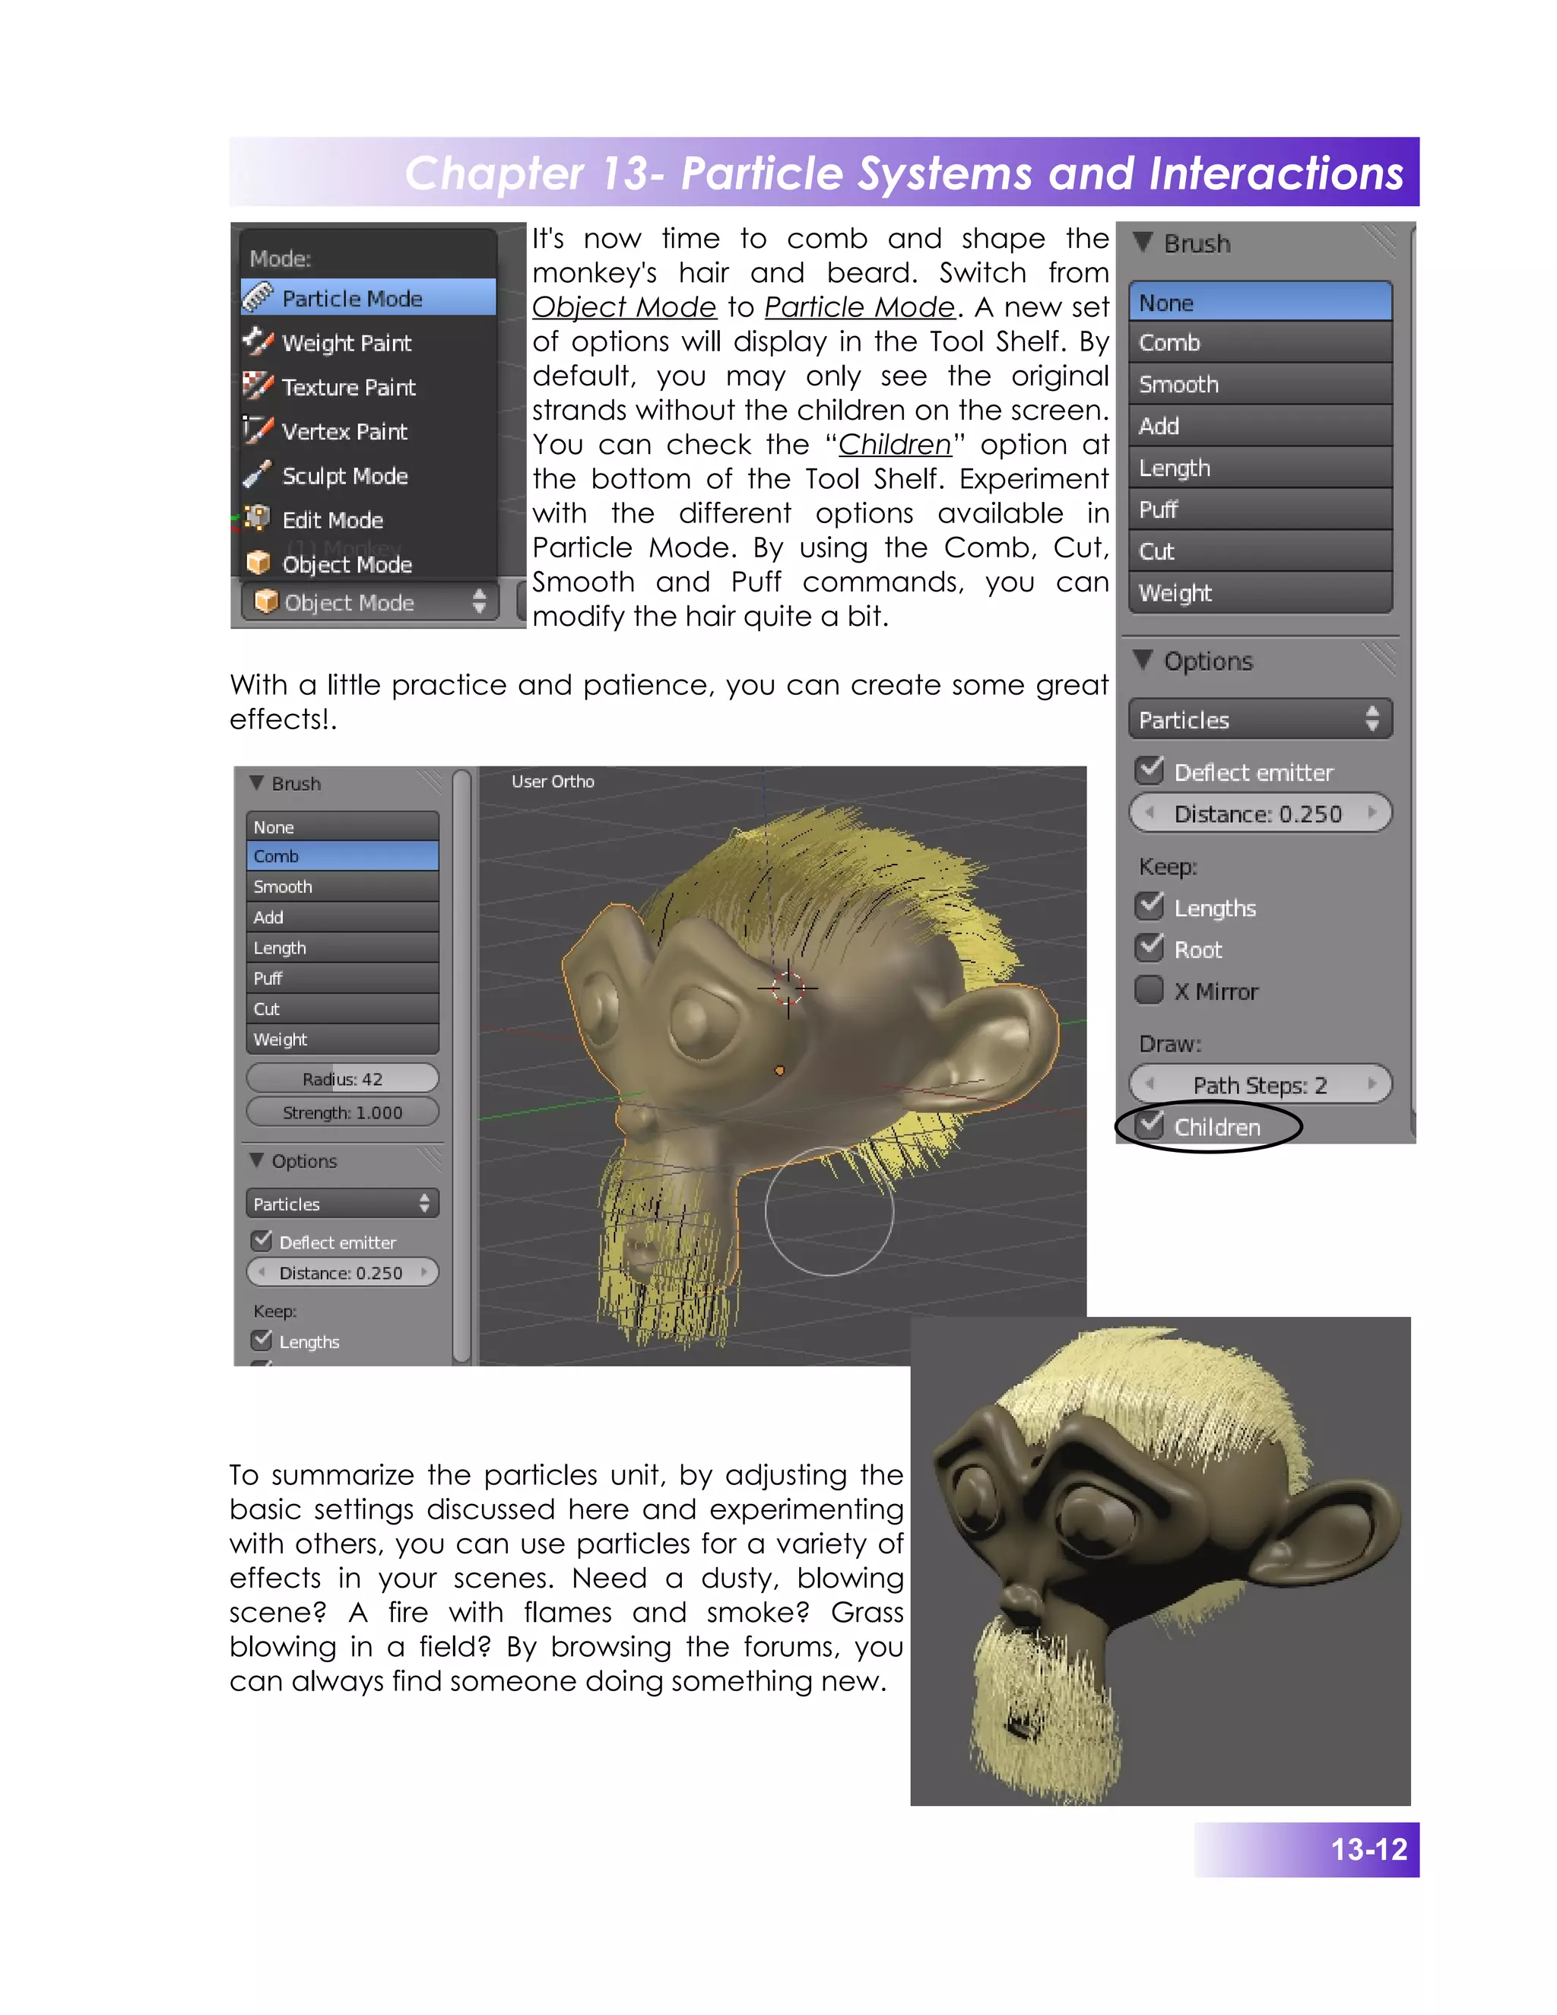Select Puff brush in lower-left tool shelf
Image resolution: width=1557 pixels, height=2015 pixels.
(x=342, y=978)
